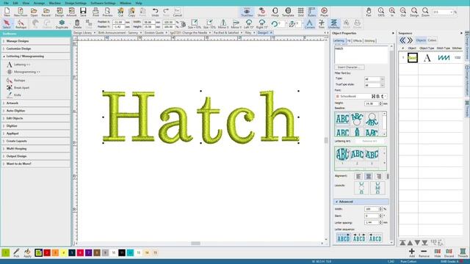
Task: Expand the Output Design toolbox
Action: click(36, 156)
